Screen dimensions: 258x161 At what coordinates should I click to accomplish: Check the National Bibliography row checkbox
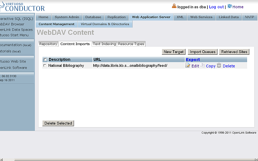click(45, 66)
